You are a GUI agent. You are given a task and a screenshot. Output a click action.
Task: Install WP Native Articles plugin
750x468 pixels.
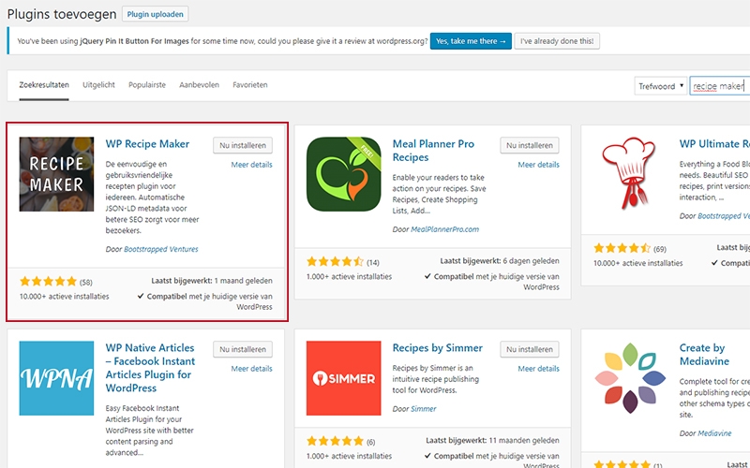(x=243, y=349)
